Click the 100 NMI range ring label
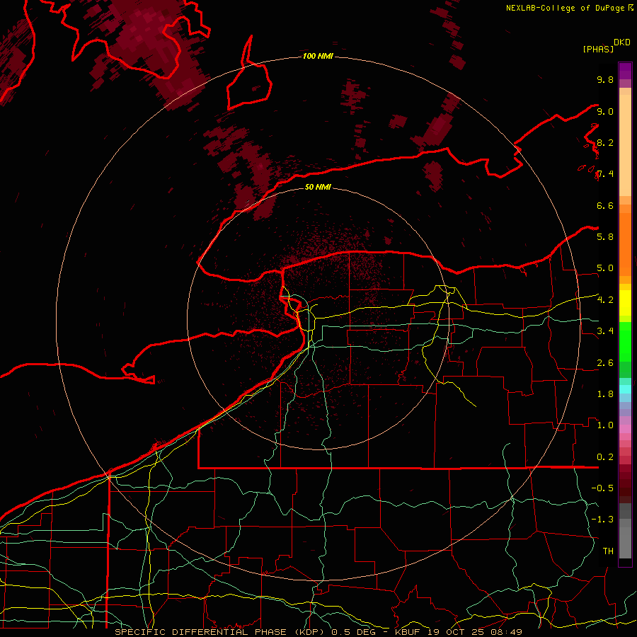Image resolution: width=637 pixels, height=637 pixels. pos(318,56)
